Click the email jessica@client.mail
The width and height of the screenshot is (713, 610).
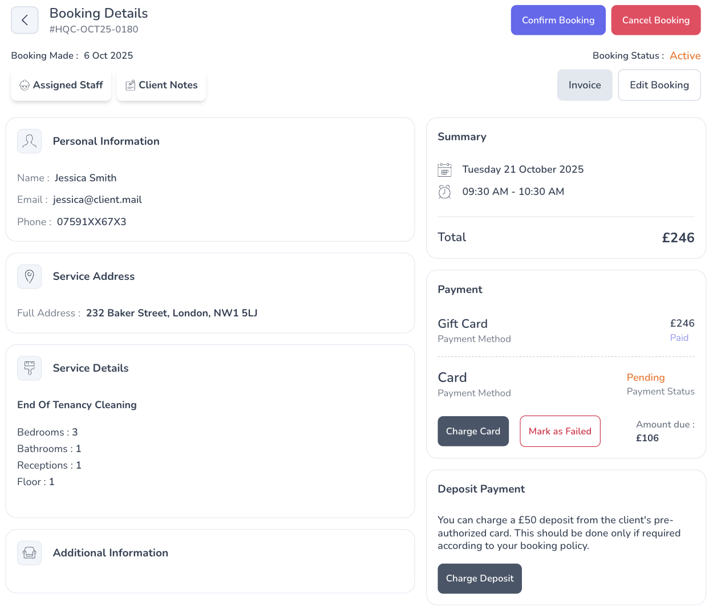(x=98, y=200)
